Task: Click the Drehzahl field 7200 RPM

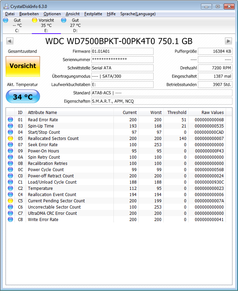Action: point(215,68)
